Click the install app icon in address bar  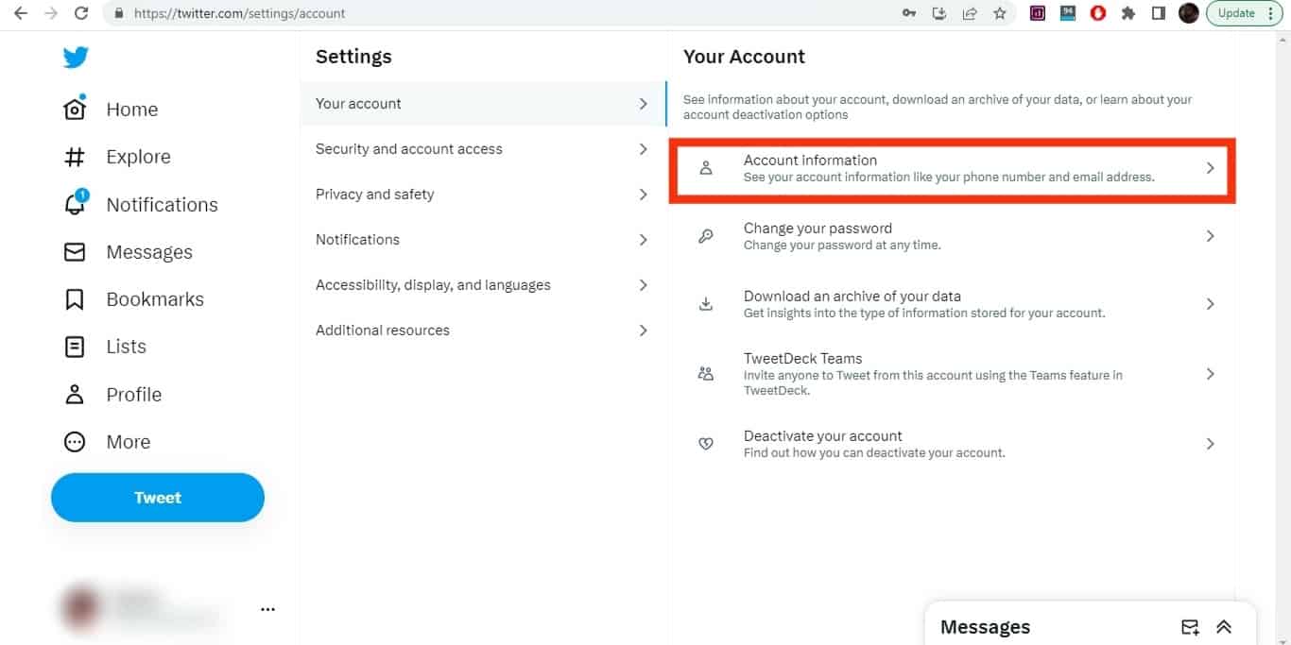pos(939,13)
